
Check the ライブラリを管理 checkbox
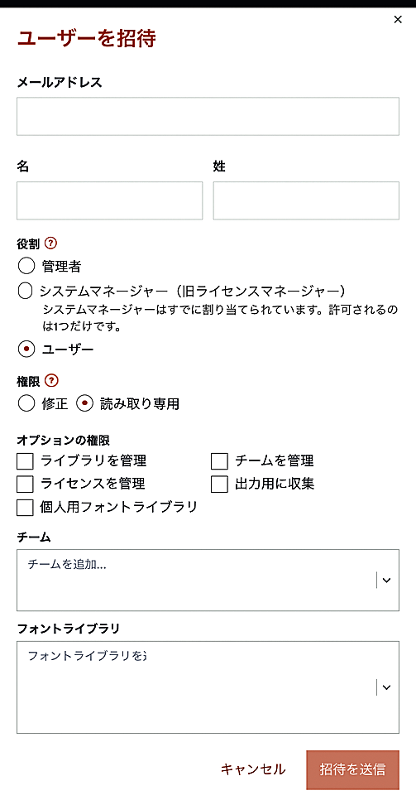click(25, 461)
